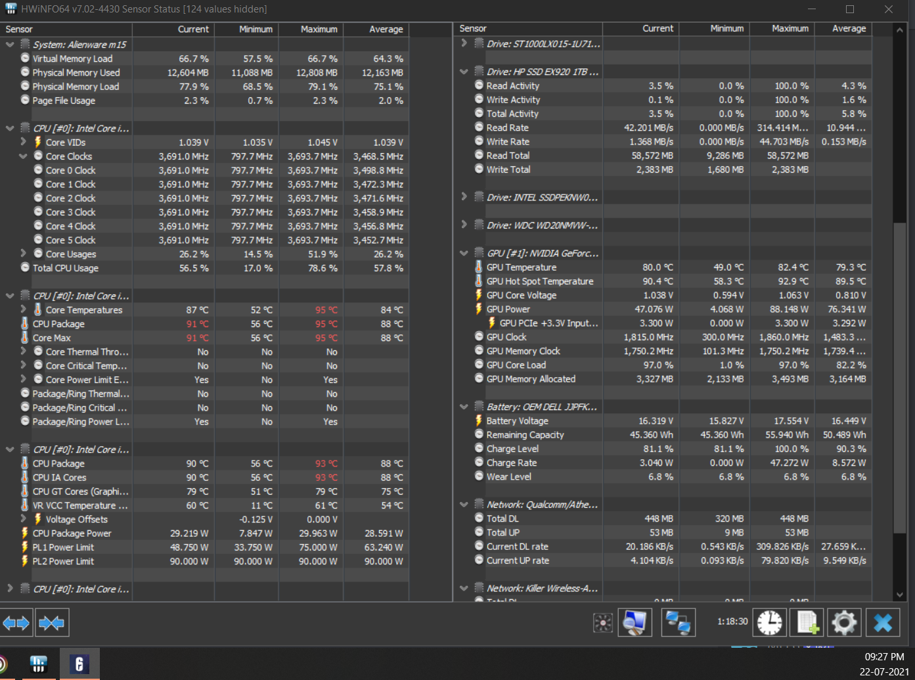Expand the Core Temperatures row
This screenshot has width=915, height=680.
[x=24, y=309]
